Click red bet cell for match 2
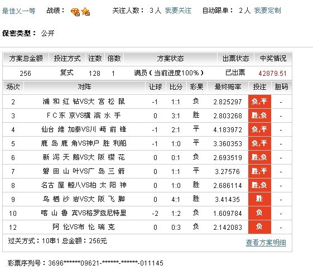313x275 pixels. tap(259, 102)
